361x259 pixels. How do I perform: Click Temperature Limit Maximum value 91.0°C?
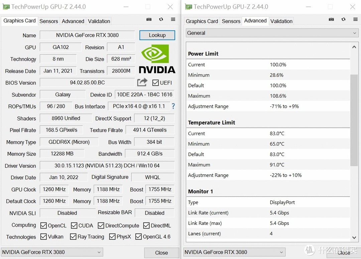pyautogui.click(x=277, y=165)
